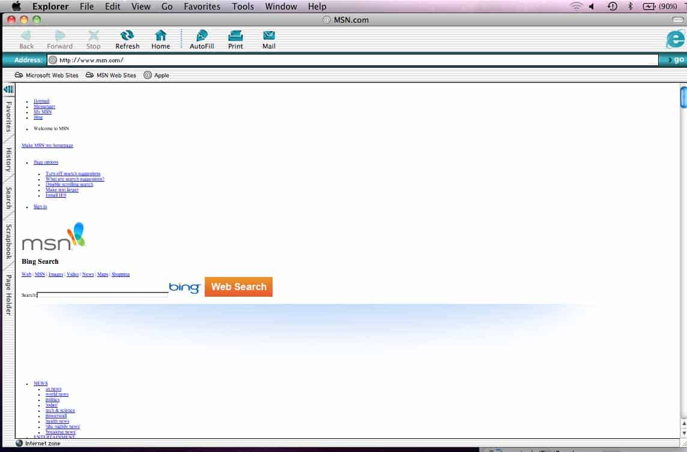687x452 pixels.
Task: Click the go button beside address bar
Action: pos(675,59)
